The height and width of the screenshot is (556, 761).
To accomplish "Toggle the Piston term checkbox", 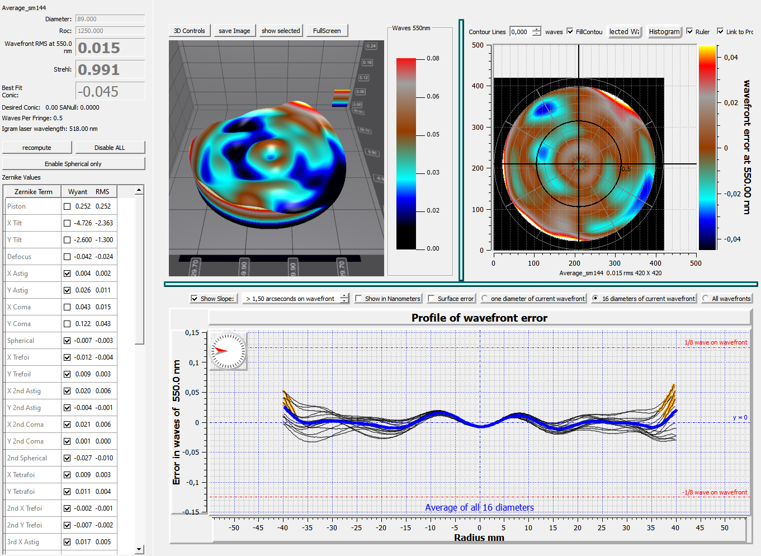I will click(67, 206).
